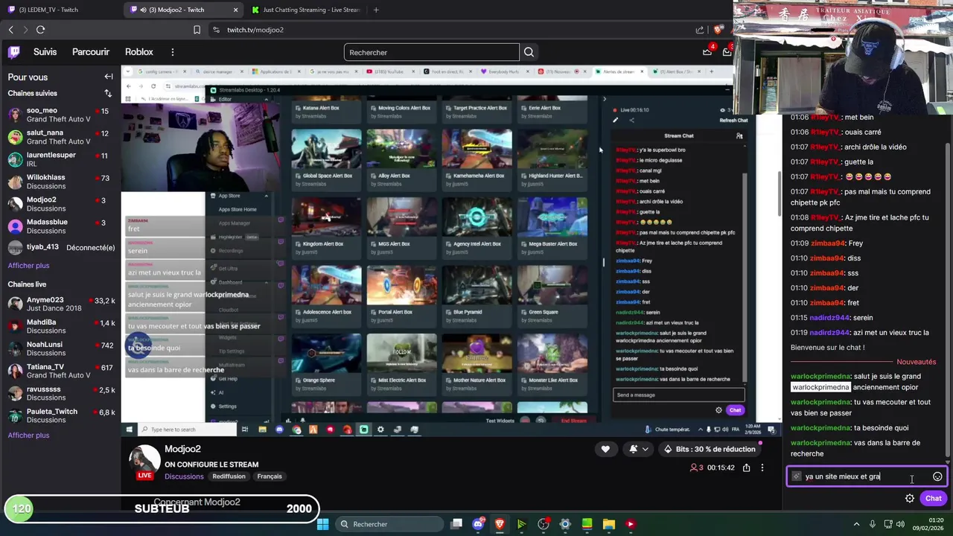Send message with the Chat button
Image resolution: width=953 pixels, height=536 pixels.
[x=933, y=498]
